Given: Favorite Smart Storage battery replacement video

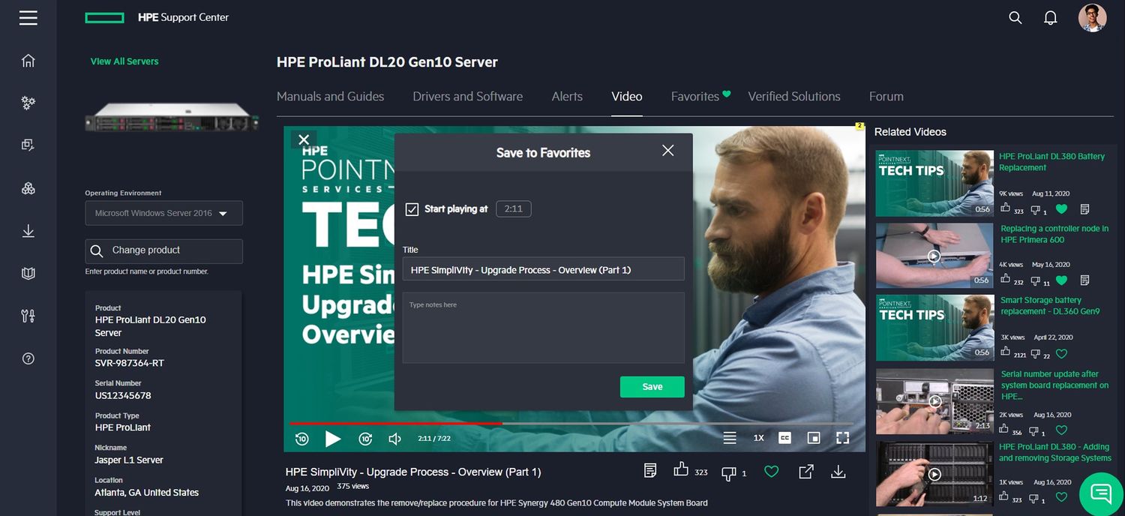Looking at the screenshot, I should tap(1061, 354).
